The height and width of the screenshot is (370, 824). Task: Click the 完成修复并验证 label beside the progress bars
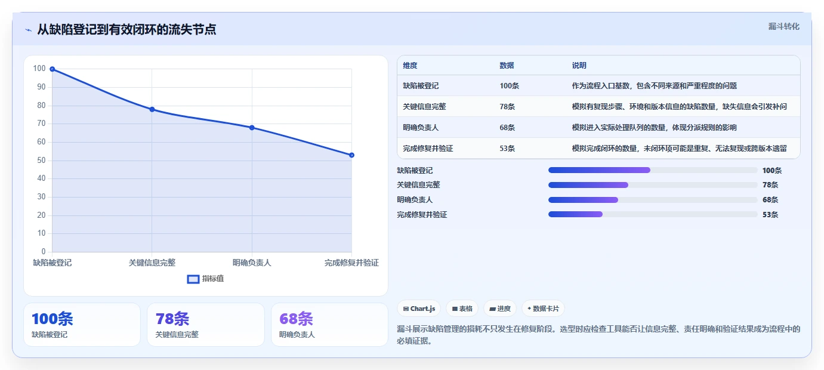422,214
